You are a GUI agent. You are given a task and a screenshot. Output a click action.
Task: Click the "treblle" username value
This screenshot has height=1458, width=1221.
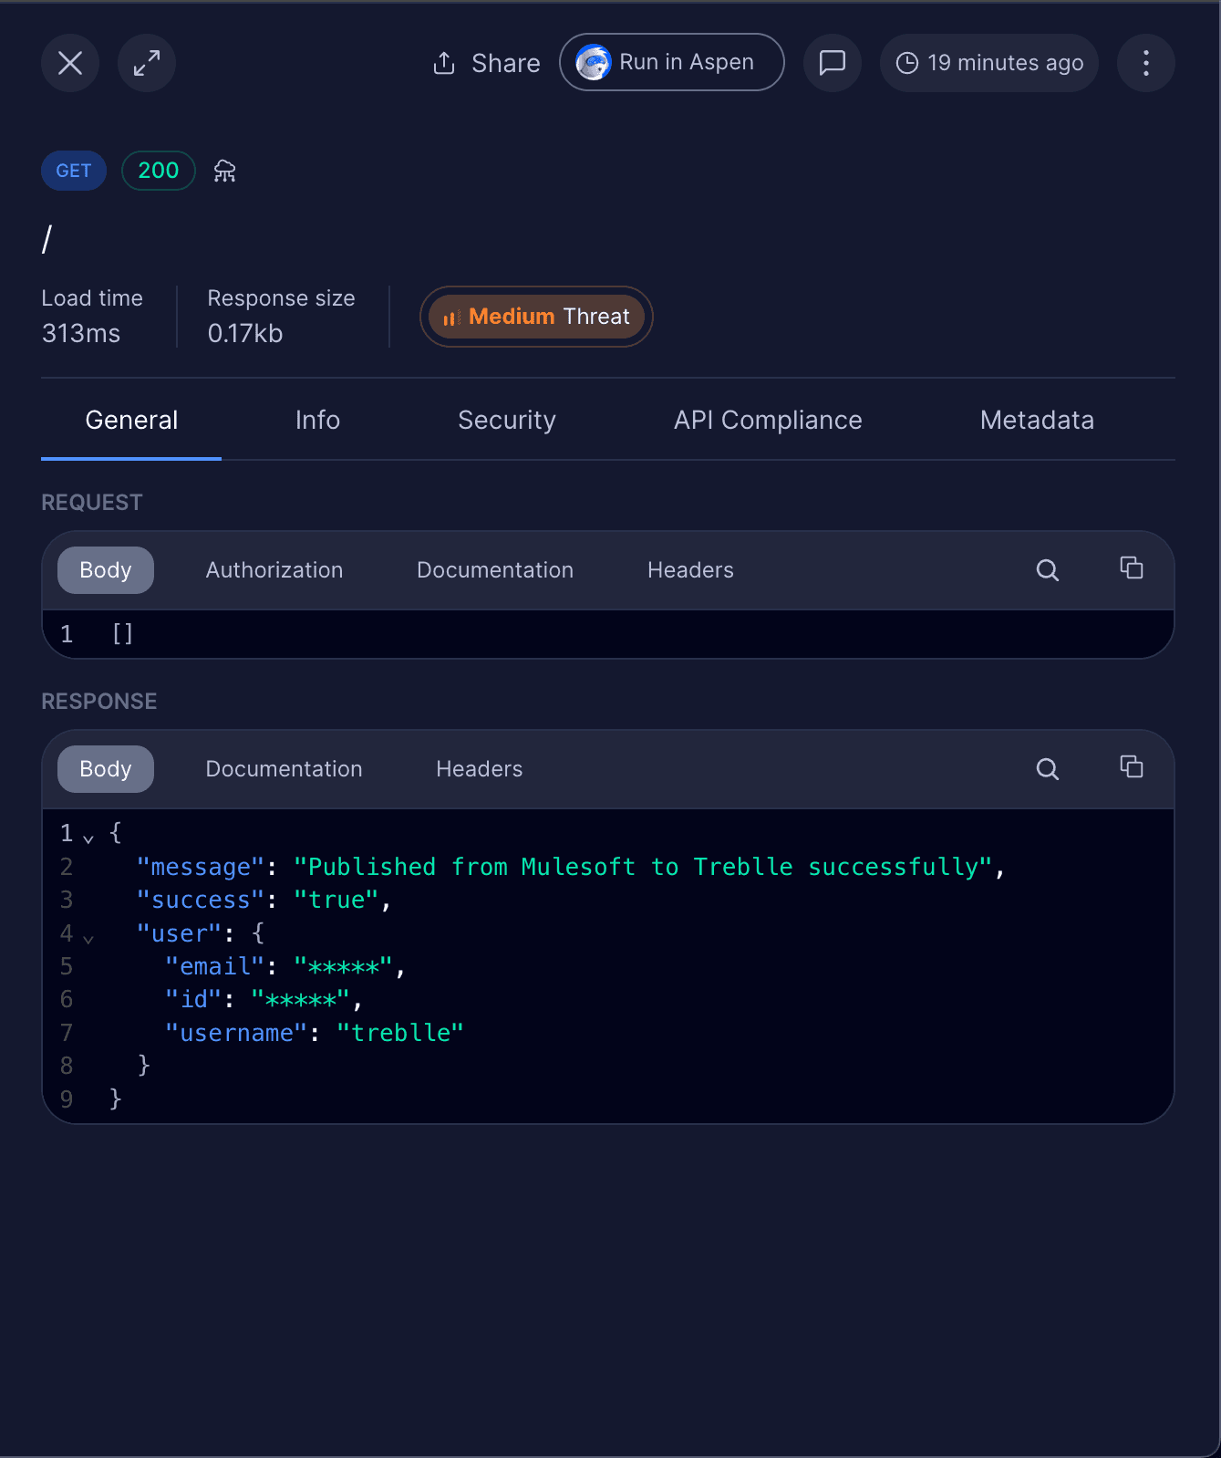point(400,1033)
